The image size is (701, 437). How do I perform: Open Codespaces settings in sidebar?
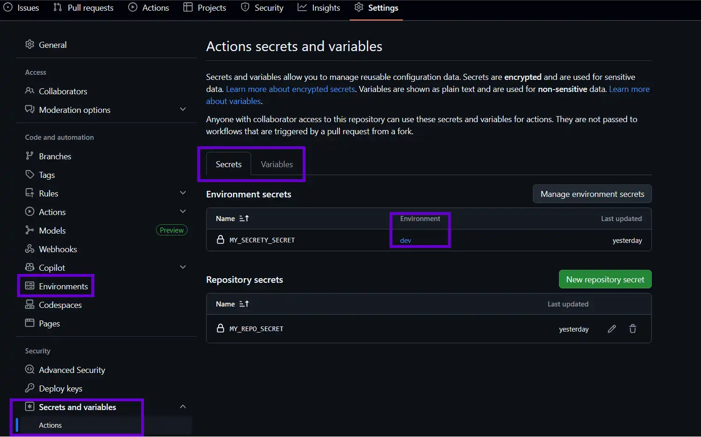pyautogui.click(x=60, y=305)
